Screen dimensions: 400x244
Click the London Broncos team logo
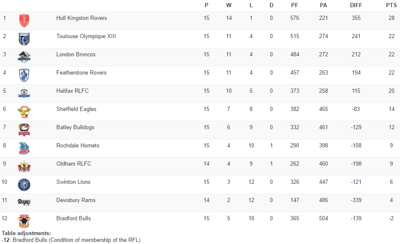tap(24, 57)
